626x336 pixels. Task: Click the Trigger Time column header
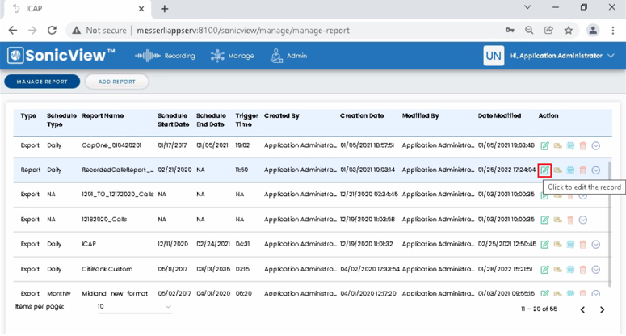click(246, 120)
